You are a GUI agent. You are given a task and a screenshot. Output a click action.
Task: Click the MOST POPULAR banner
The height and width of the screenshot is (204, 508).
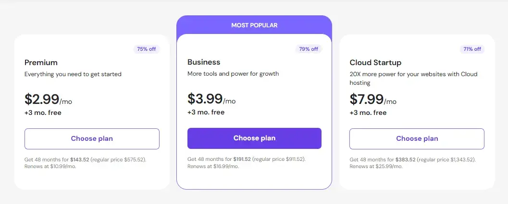[x=254, y=25]
